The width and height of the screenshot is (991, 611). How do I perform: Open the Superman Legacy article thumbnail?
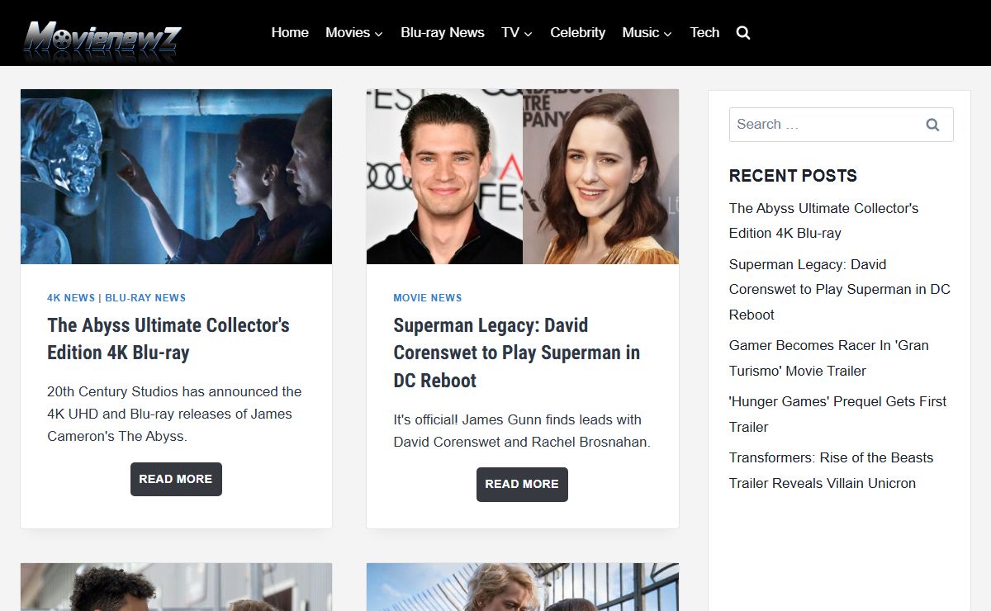point(523,177)
